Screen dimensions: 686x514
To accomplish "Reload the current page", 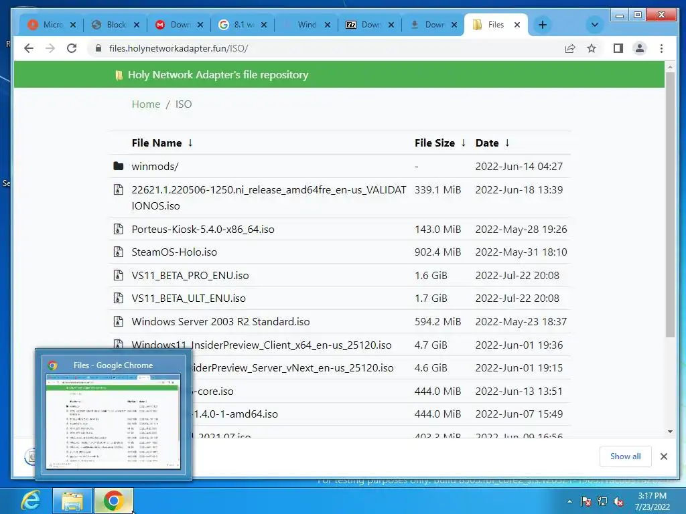I will 72,48.
